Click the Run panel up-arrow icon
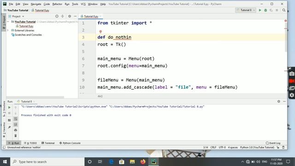The image size is (295, 166). (x=16, y=107)
